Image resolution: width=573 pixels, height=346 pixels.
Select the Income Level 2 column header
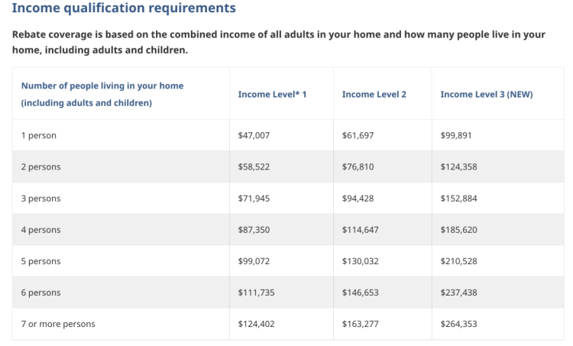[x=374, y=94]
